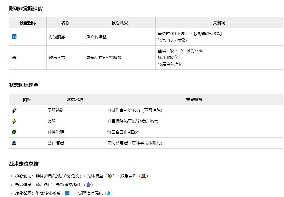Select the 枭陨 status name
The image size is (284, 197).
pyautogui.click(x=52, y=121)
